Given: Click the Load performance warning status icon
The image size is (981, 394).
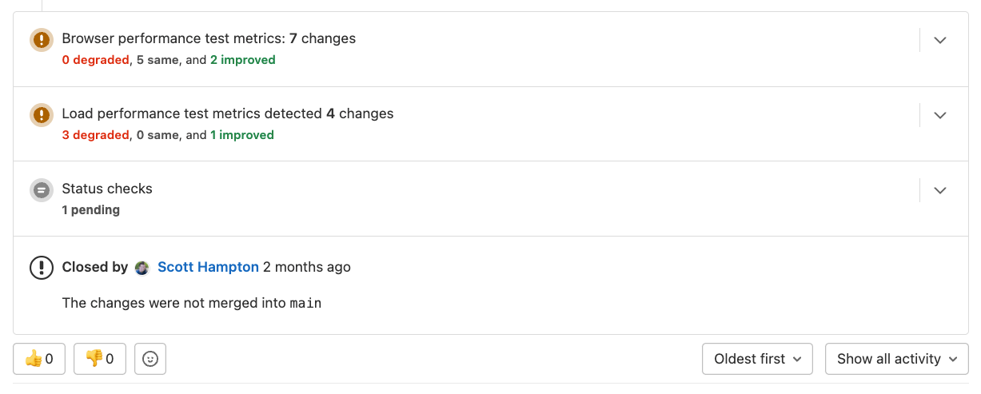Looking at the screenshot, I should [x=42, y=115].
